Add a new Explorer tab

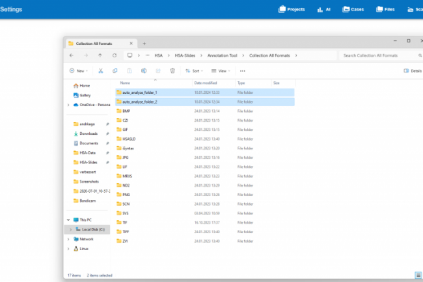click(144, 43)
